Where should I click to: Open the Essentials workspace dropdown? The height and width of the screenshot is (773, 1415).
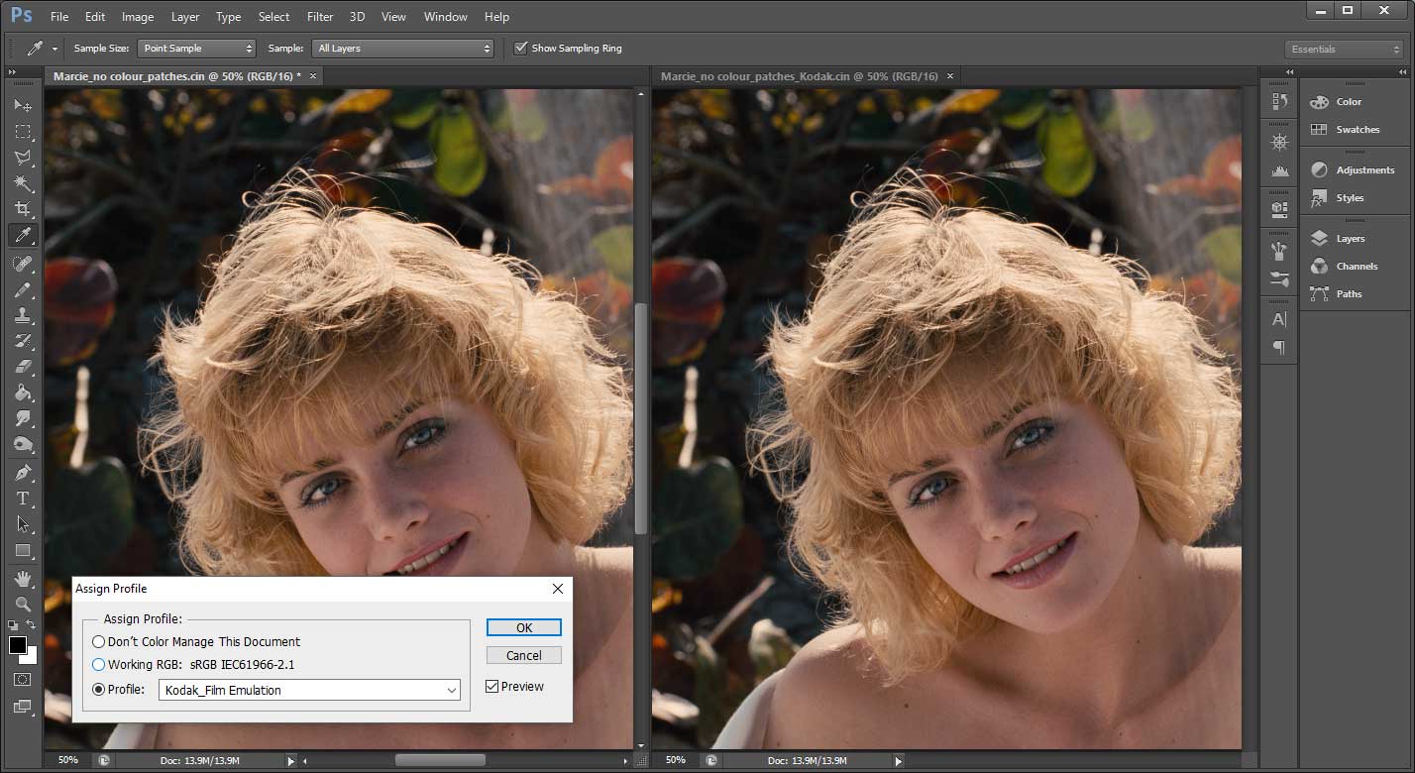1345,49
